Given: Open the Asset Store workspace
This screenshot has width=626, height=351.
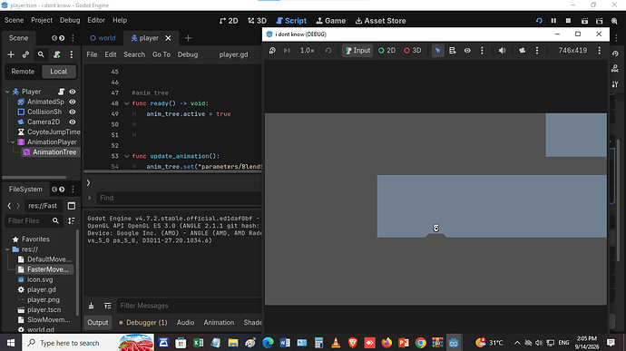Looking at the screenshot, I should click(x=380, y=21).
